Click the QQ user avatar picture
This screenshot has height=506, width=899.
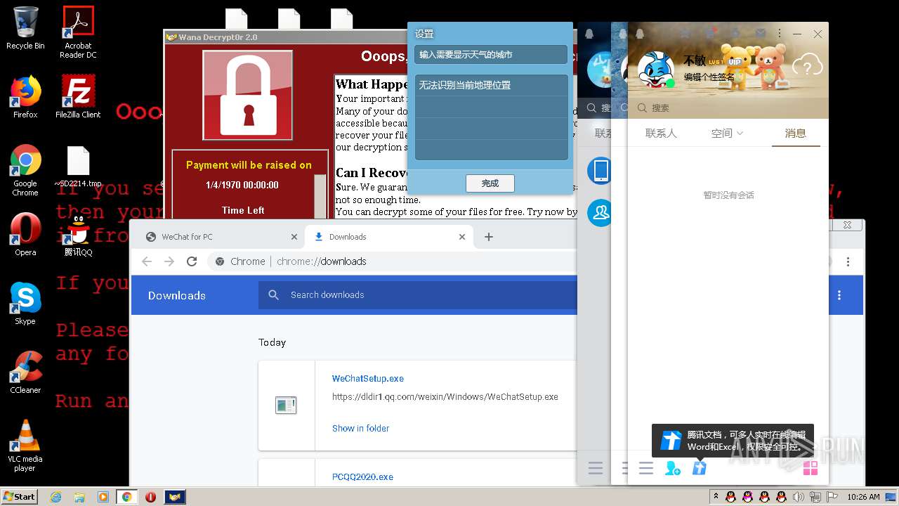click(656, 69)
